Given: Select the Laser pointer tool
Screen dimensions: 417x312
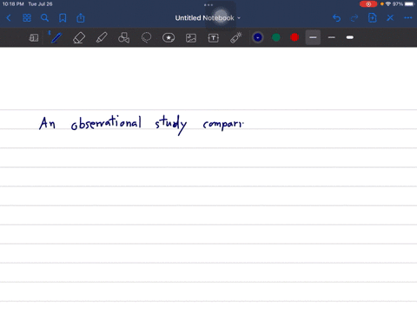Looking at the screenshot, I should (236, 37).
